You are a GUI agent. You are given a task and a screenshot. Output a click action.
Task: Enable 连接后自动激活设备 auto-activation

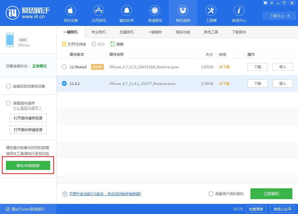[8, 86]
